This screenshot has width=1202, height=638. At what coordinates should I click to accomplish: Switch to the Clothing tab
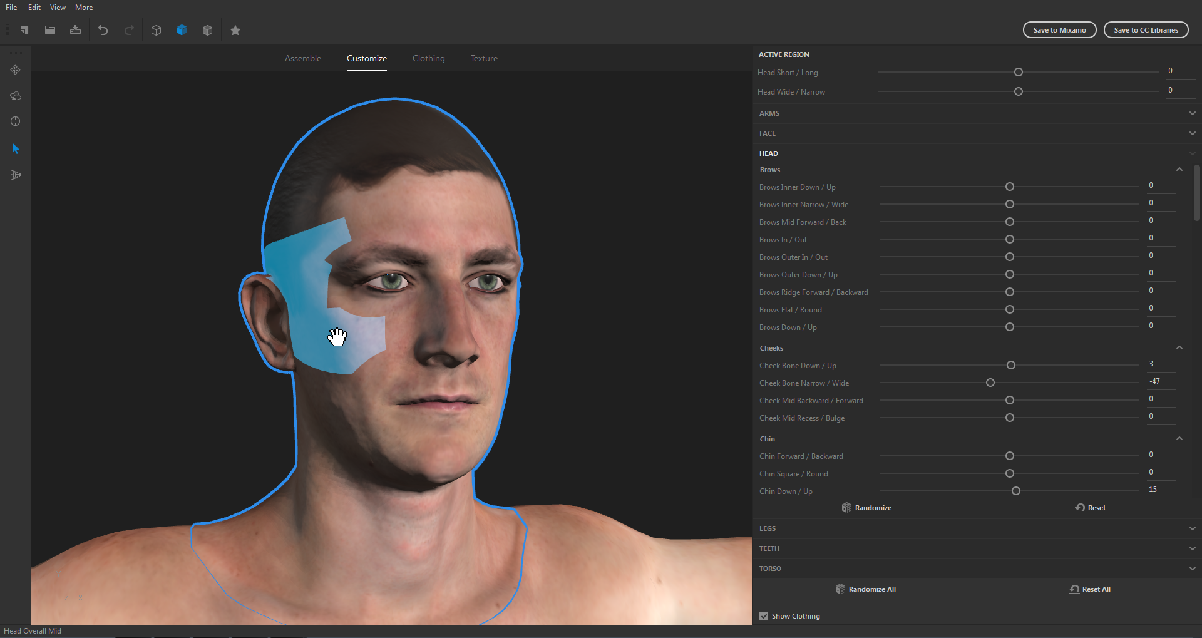coord(428,58)
